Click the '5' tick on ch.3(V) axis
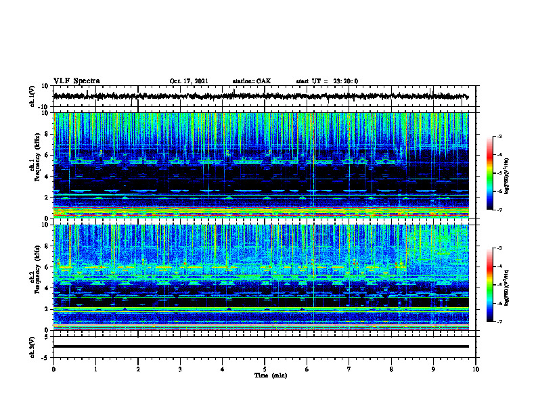The image size is (536, 414). [x=47, y=336]
